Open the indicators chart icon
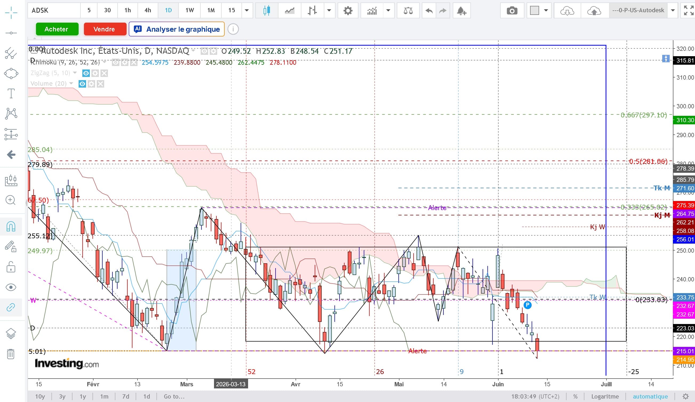 [x=372, y=11]
